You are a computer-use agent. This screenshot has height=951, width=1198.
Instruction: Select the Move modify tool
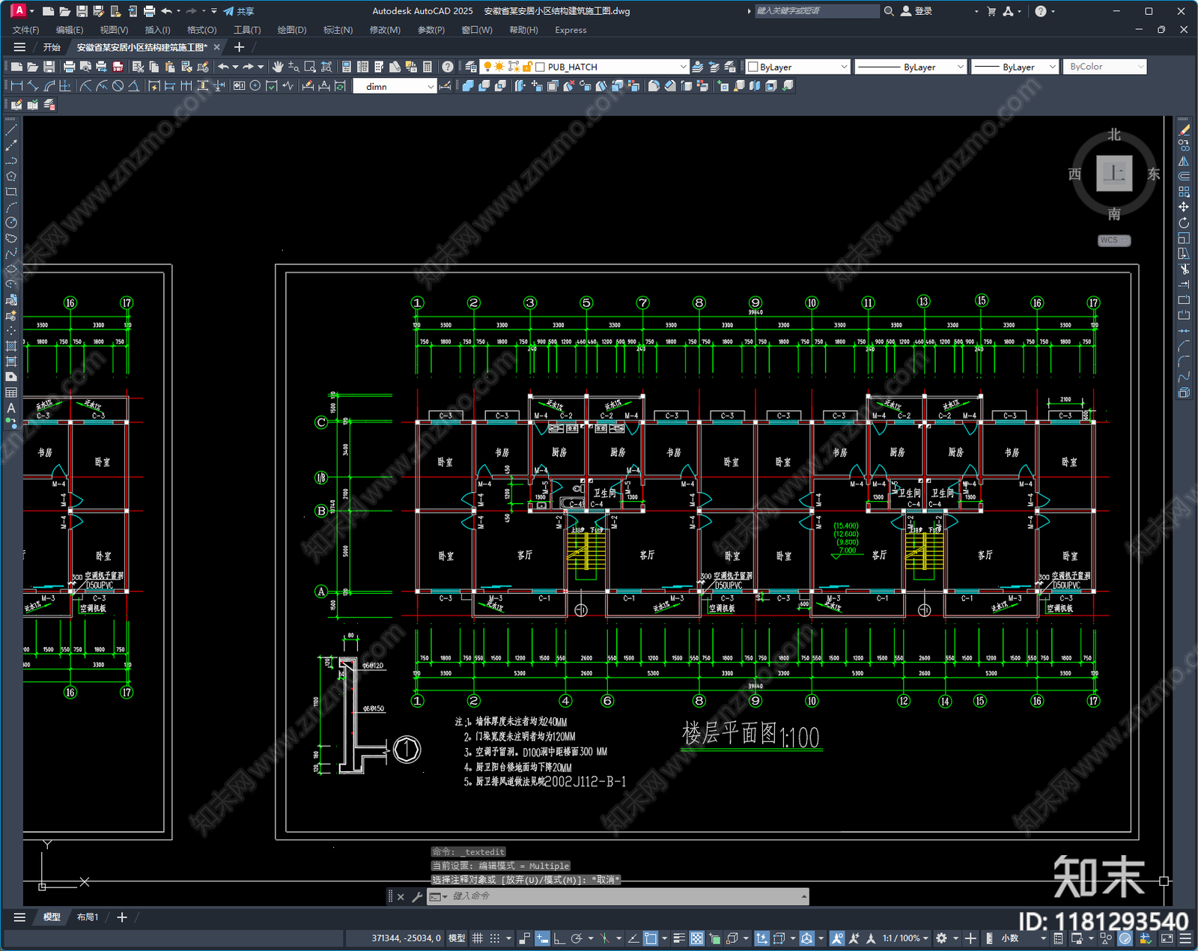(1184, 207)
